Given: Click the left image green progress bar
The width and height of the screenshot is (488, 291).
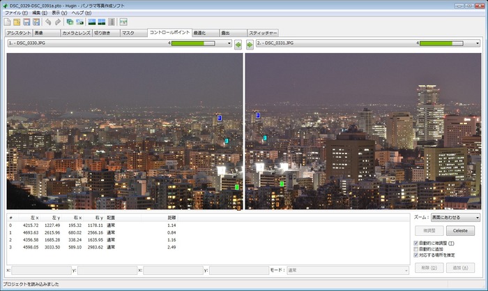Looking at the screenshot, I should 193,43.
